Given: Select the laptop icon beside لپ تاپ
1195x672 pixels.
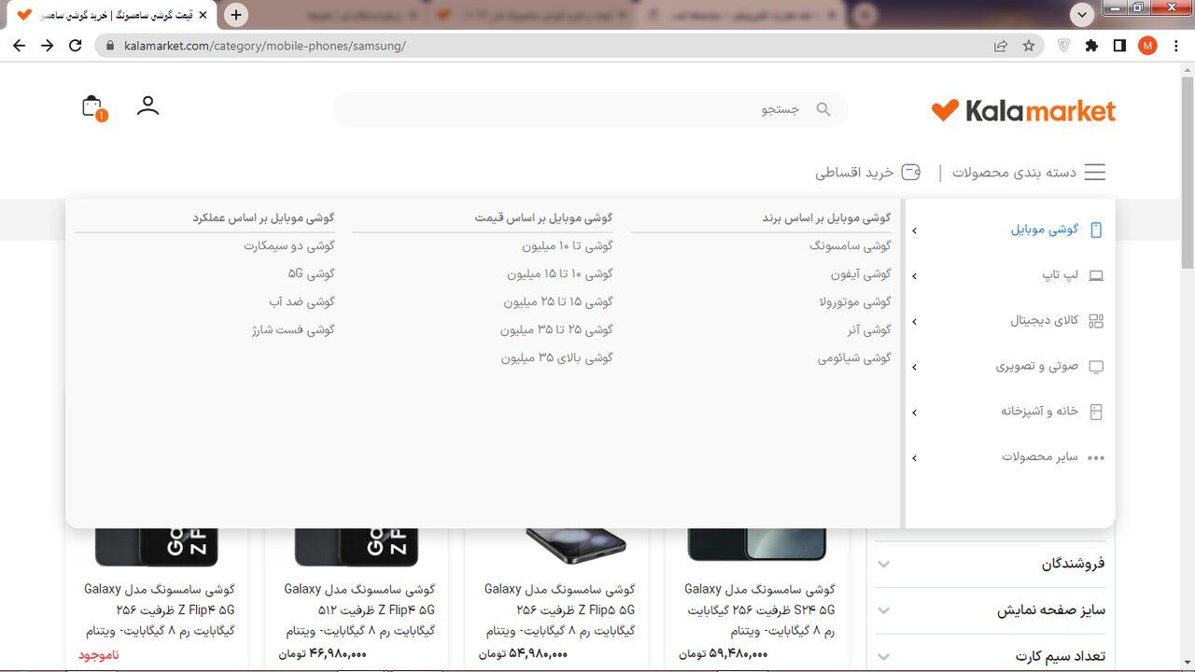Looking at the screenshot, I should [x=1098, y=274].
